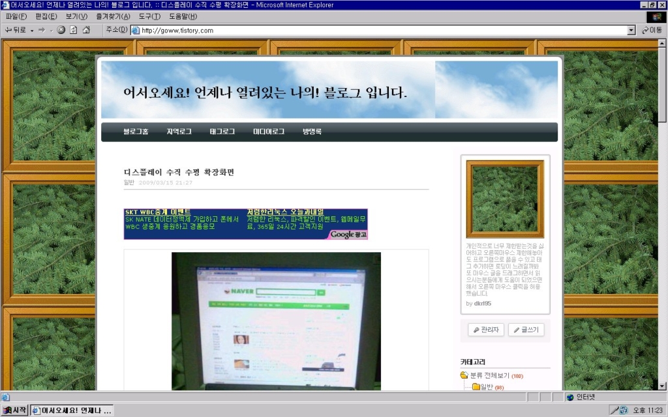This screenshot has height=417, width=668.
Task: Click the 블로그홈 navigation tab
Action: [x=136, y=132]
